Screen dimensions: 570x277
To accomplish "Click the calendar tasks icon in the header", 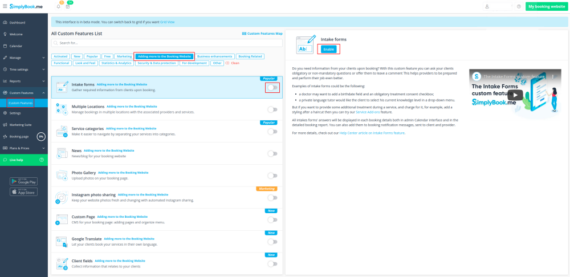I will click(68, 6).
